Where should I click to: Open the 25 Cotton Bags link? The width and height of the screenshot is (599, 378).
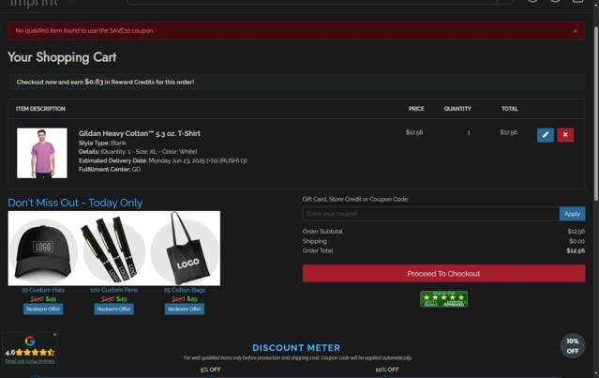185,290
